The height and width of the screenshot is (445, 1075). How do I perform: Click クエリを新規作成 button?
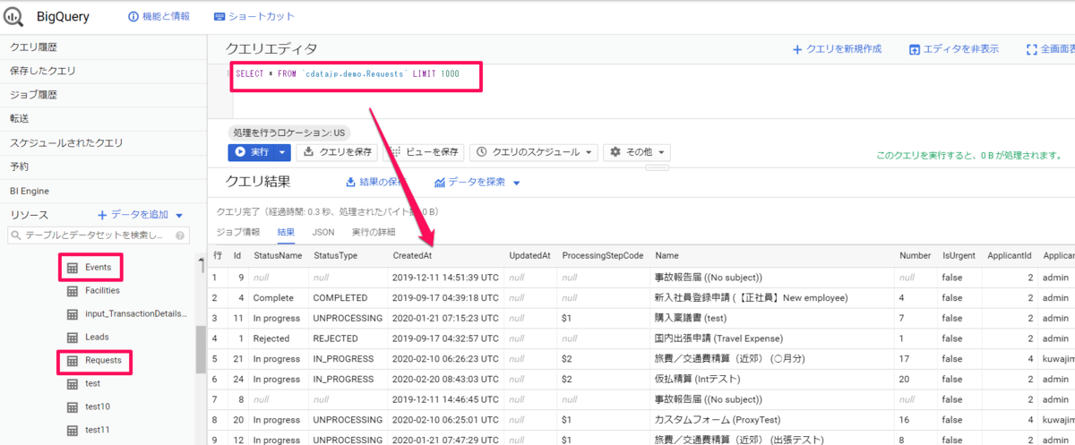click(837, 48)
